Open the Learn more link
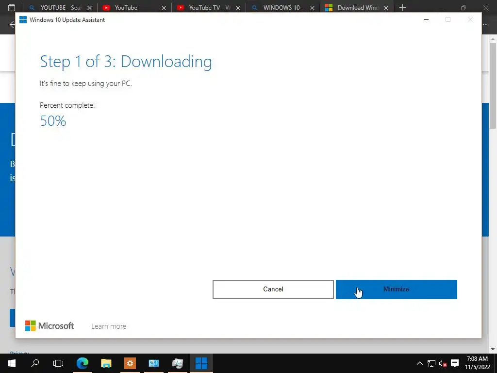 pos(109,326)
